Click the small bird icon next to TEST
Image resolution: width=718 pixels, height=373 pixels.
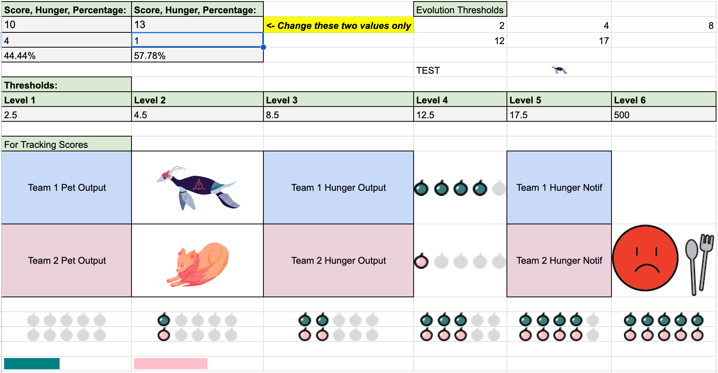[x=559, y=70]
